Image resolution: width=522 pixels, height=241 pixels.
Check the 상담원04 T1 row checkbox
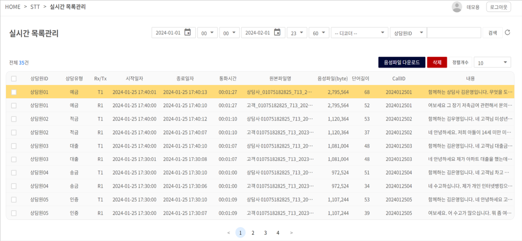click(x=14, y=172)
